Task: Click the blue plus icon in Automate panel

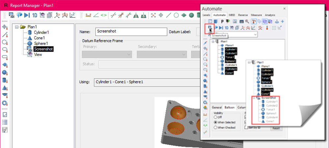Action: tap(282, 21)
